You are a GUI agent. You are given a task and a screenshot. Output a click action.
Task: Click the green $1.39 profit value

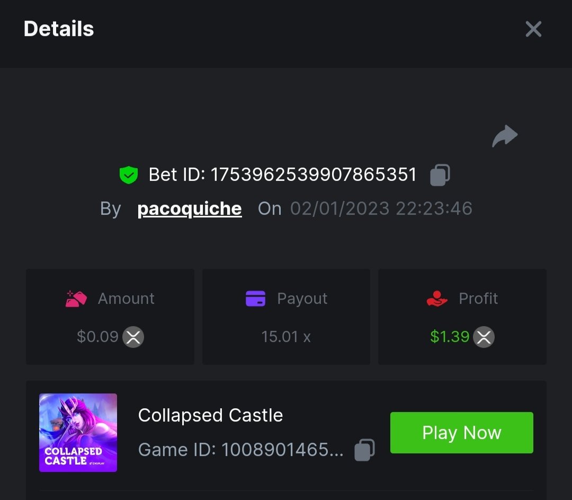point(450,337)
